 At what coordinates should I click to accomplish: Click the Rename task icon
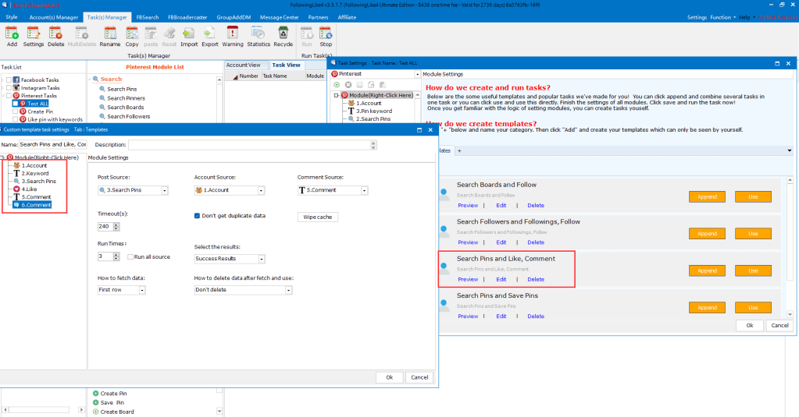click(110, 35)
